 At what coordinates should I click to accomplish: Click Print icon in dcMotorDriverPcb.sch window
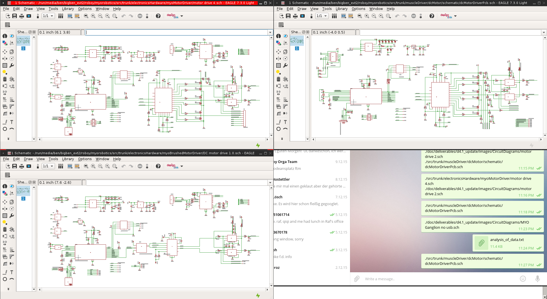[295, 16]
